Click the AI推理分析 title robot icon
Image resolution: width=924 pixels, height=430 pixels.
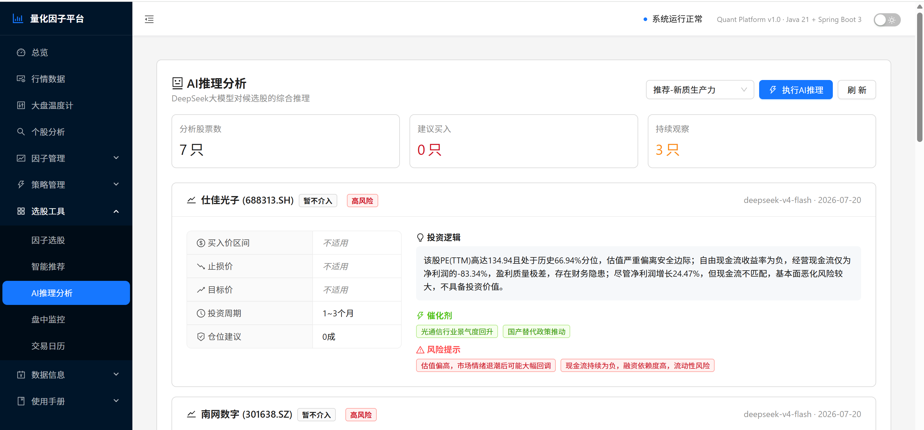[x=177, y=83]
